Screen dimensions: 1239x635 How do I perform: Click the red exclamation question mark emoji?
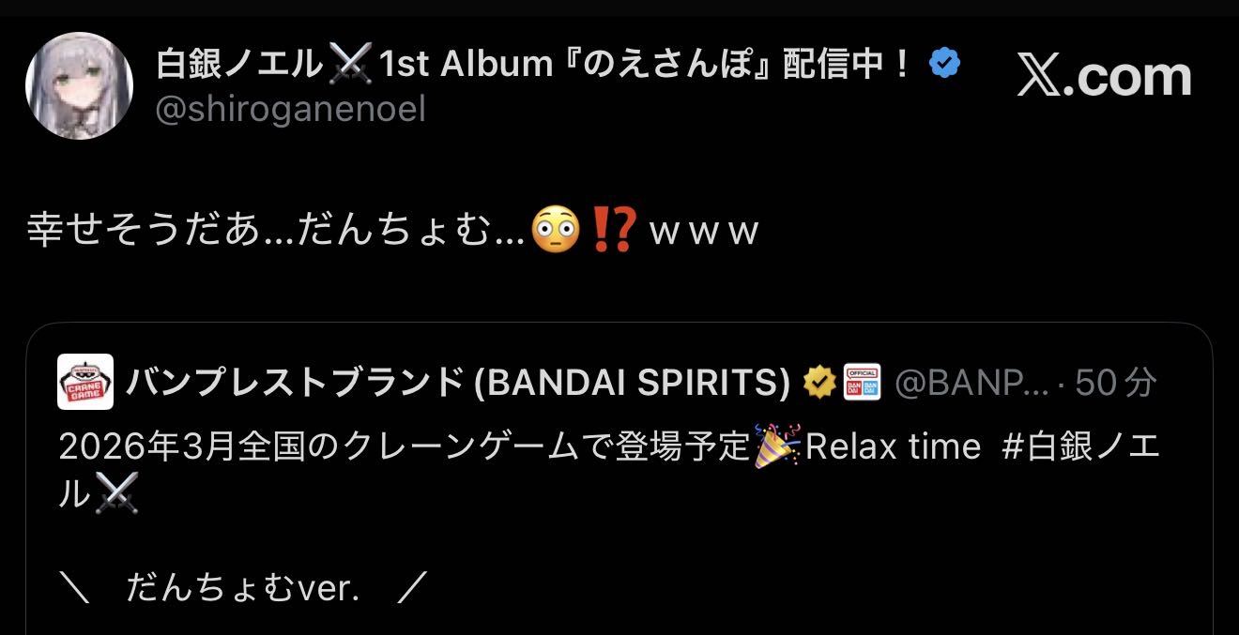[616, 231]
